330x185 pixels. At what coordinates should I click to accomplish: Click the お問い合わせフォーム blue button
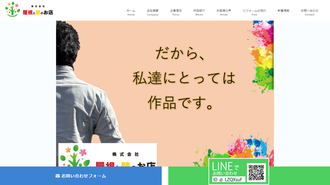81,176
